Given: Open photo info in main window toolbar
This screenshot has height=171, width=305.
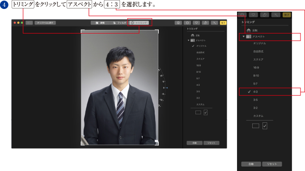Looking at the screenshot, I should click(x=178, y=23).
